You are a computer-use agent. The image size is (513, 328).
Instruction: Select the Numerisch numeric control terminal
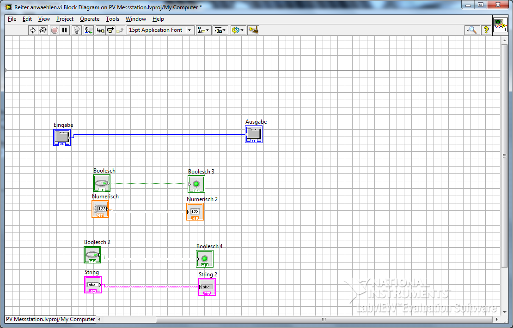pos(100,209)
